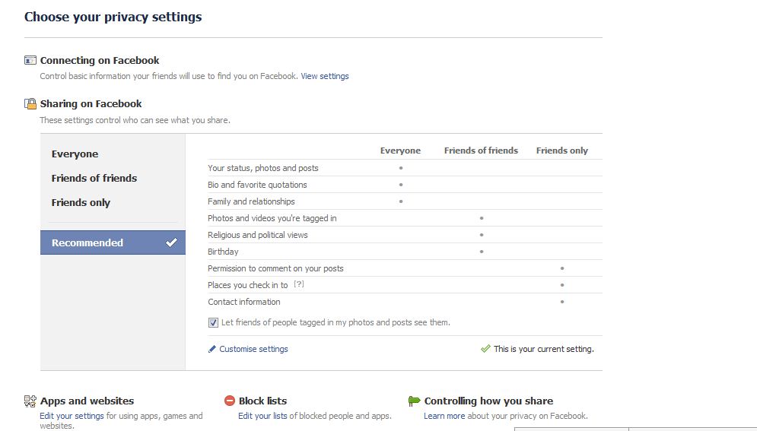
Task: Click the Block lists heading
Action: point(262,401)
